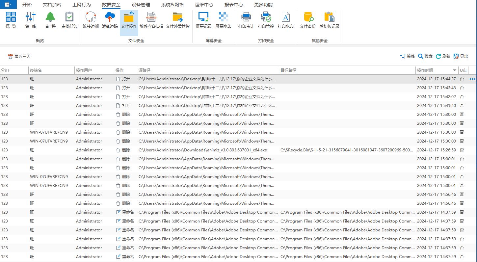Open 剪切板记录 clipboard records

(329, 20)
